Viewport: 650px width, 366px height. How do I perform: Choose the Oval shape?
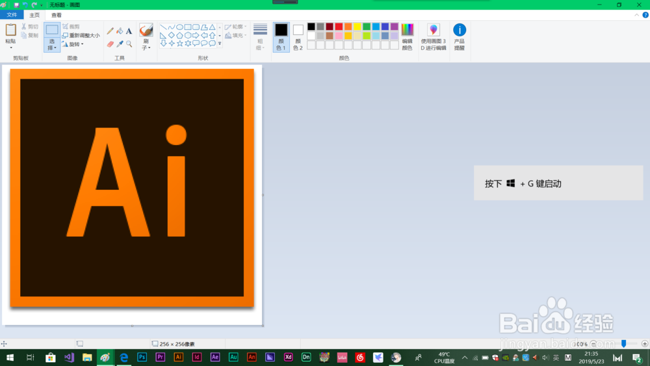(x=179, y=27)
